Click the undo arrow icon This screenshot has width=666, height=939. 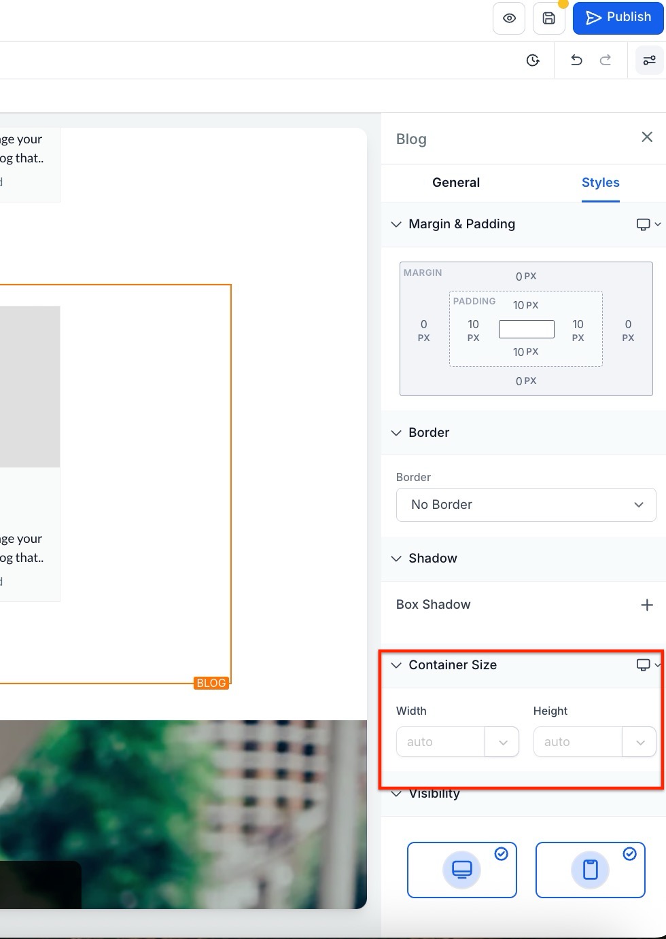576,60
